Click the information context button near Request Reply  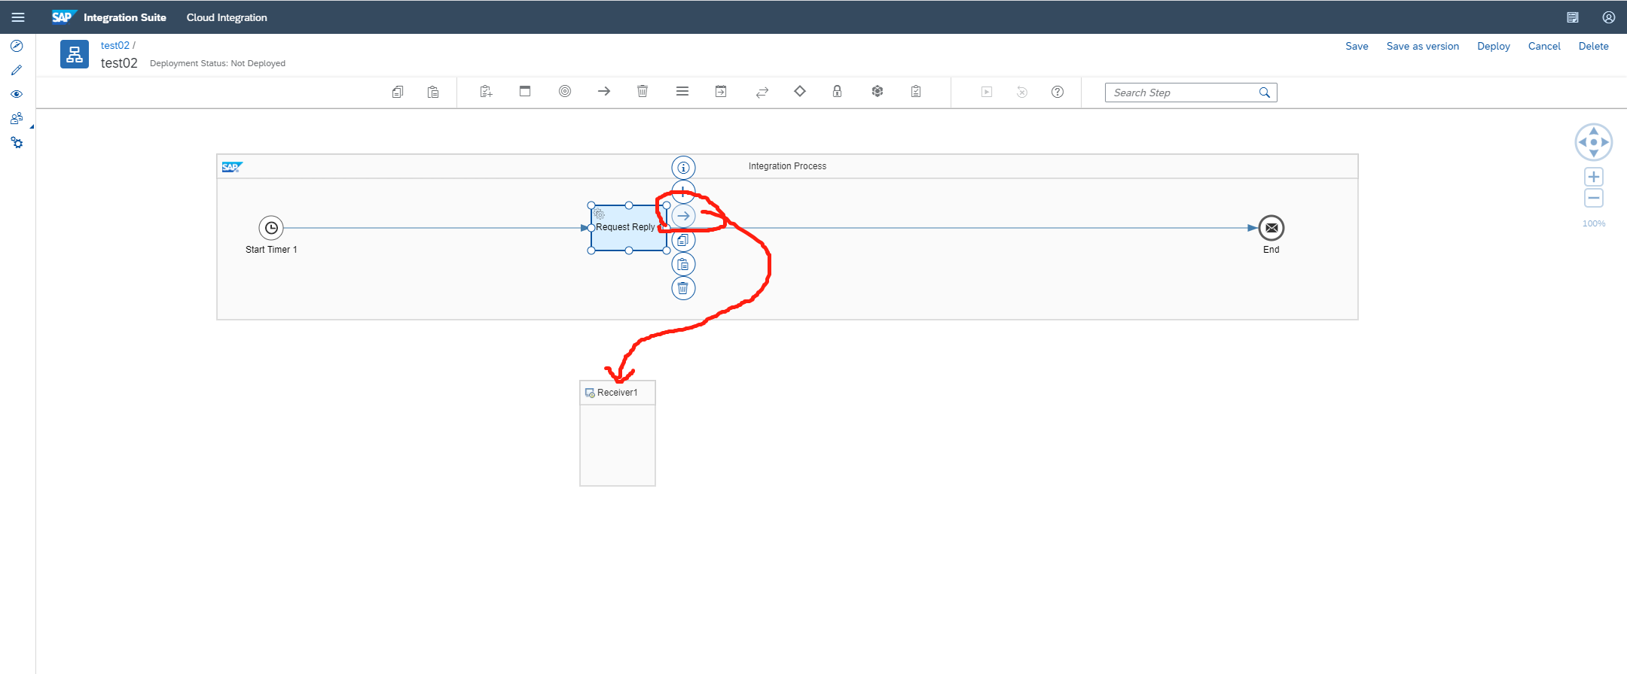[683, 168]
